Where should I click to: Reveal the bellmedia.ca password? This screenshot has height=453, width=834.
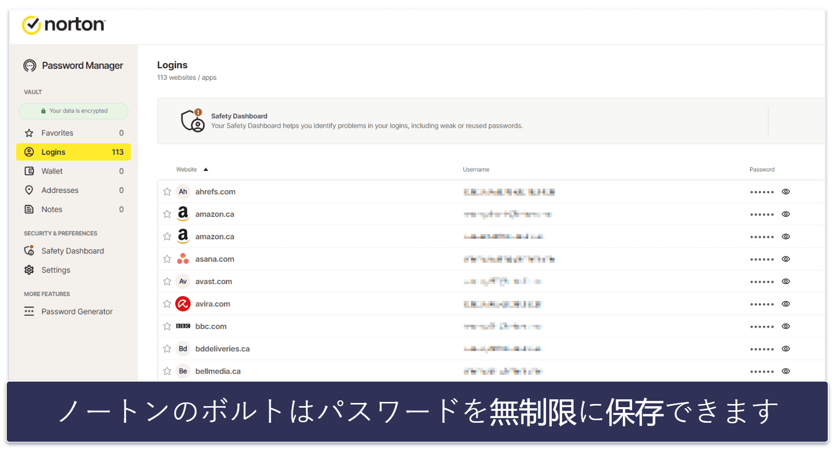(786, 371)
